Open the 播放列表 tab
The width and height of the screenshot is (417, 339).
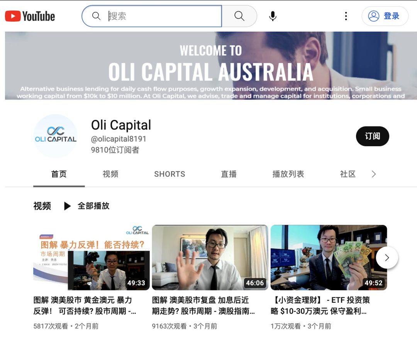point(288,174)
